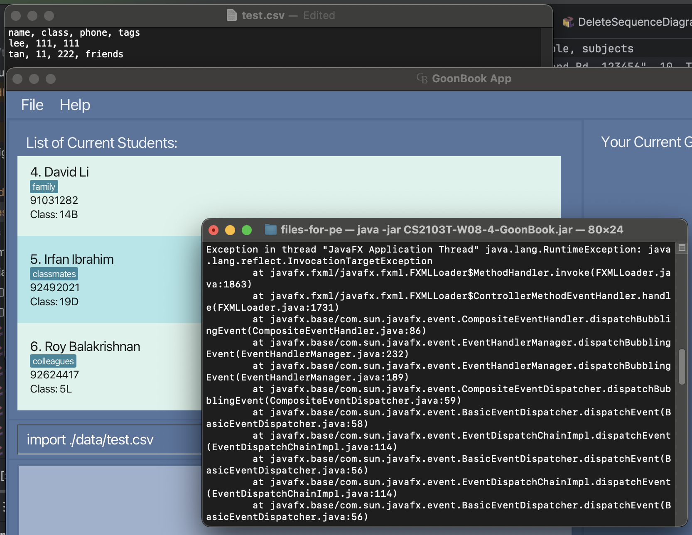Click the Terminal scrollbar thumb
This screenshot has width=692, height=535.
point(682,367)
